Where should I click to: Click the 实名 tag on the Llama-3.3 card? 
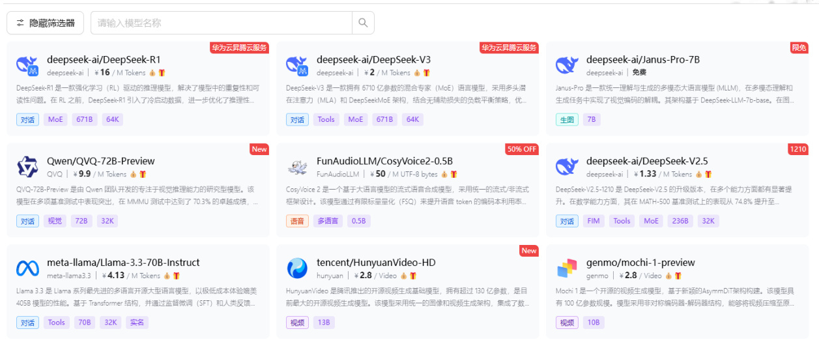coord(137,322)
